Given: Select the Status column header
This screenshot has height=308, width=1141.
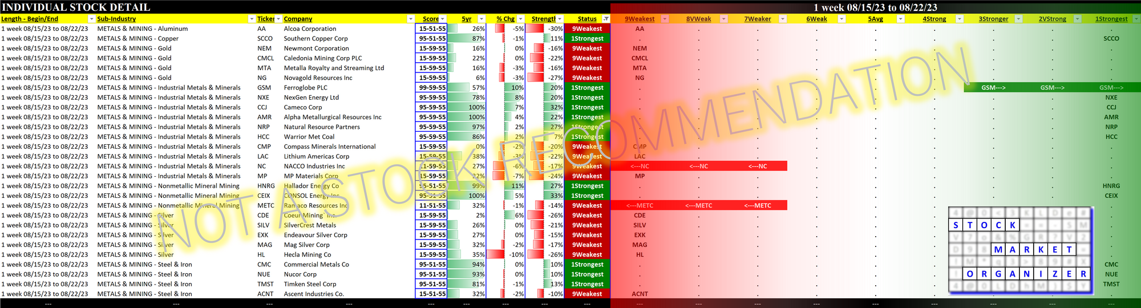Looking at the screenshot, I should [587, 19].
